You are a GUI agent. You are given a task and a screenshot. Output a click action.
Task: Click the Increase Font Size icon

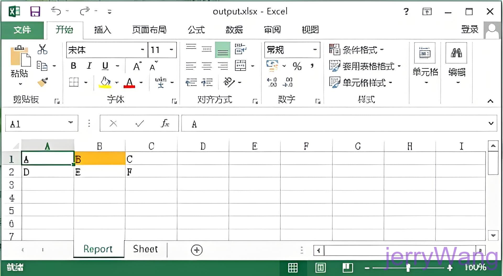137,66
